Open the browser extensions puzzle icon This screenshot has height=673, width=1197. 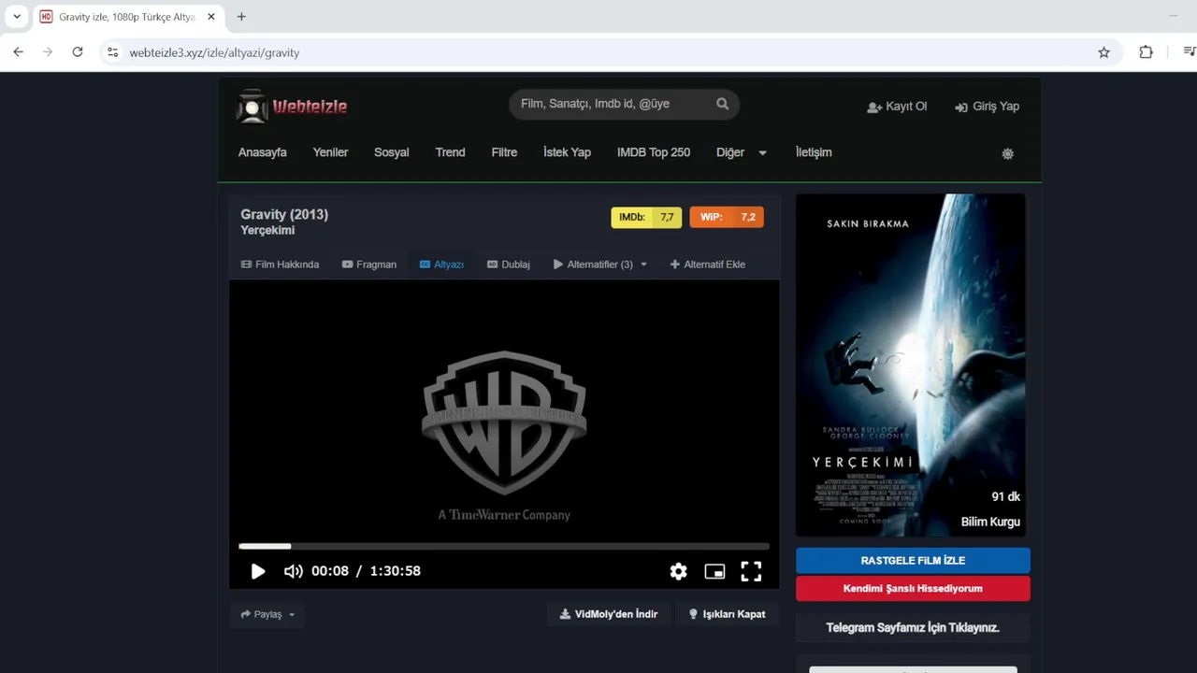[x=1146, y=52]
